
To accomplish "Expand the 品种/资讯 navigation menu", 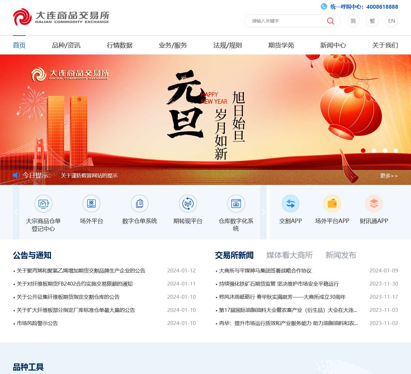I will [x=66, y=45].
